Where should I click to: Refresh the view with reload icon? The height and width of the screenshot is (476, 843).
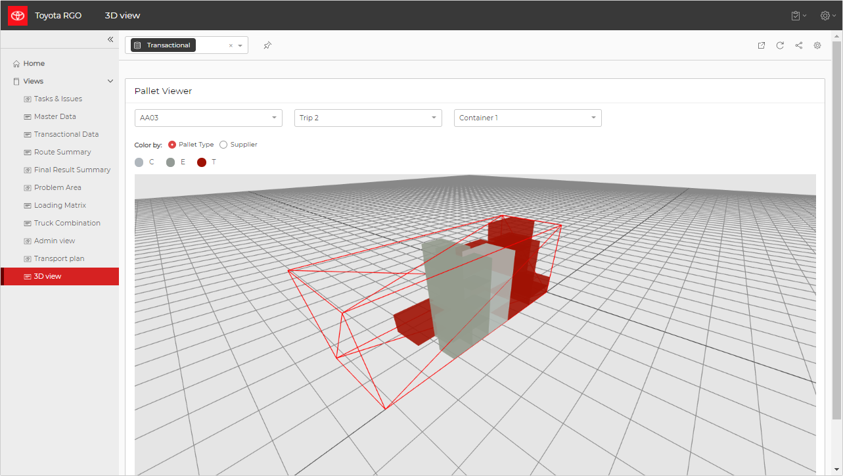click(780, 45)
